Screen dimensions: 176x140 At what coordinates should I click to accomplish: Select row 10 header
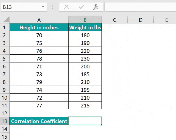point(5,97)
